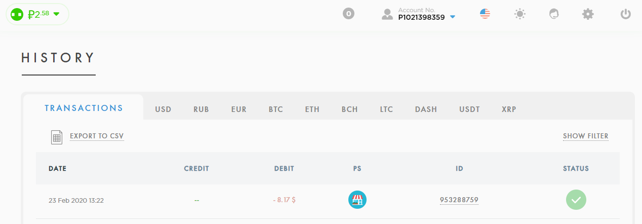Change language via the US flag icon

pos(485,14)
